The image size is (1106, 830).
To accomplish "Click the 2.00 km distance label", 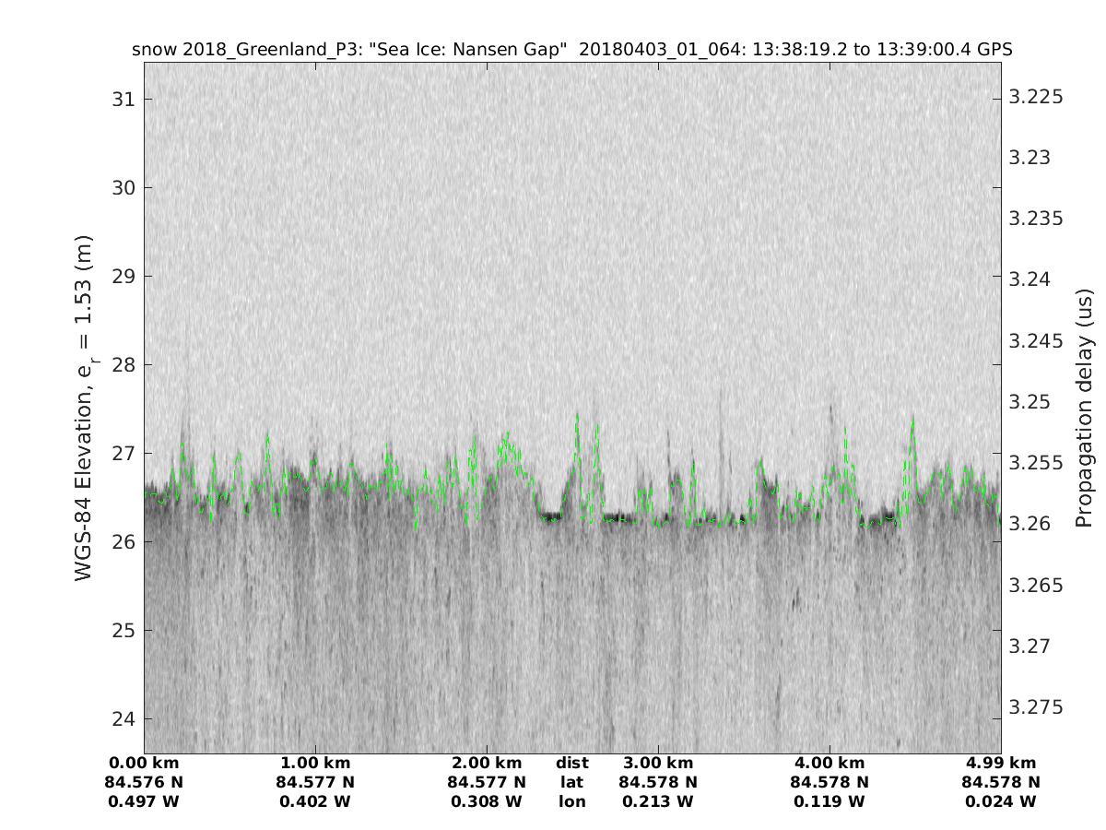I will (x=487, y=763).
